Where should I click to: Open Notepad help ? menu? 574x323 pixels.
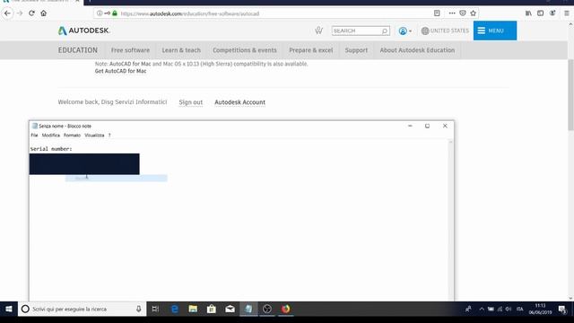pos(109,135)
